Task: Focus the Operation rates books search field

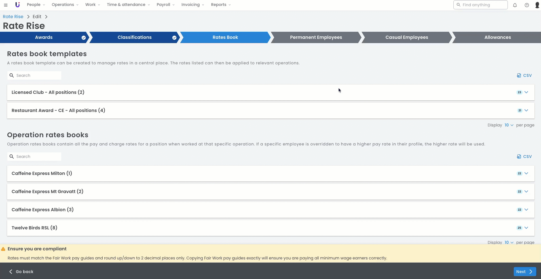Action: tap(37, 157)
